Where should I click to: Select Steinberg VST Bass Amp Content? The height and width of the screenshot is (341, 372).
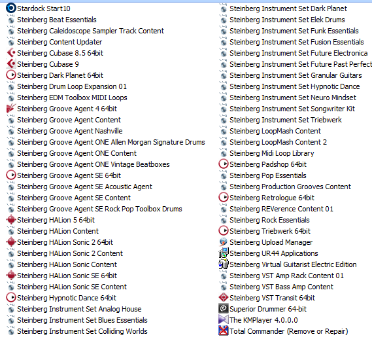pos(281,287)
